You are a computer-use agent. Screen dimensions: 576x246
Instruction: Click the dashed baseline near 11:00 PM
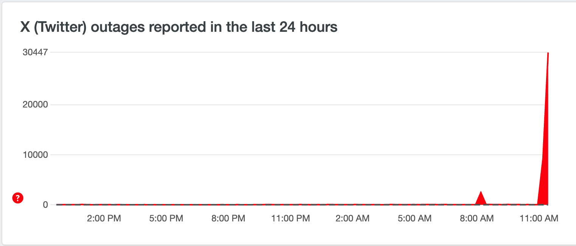point(291,204)
